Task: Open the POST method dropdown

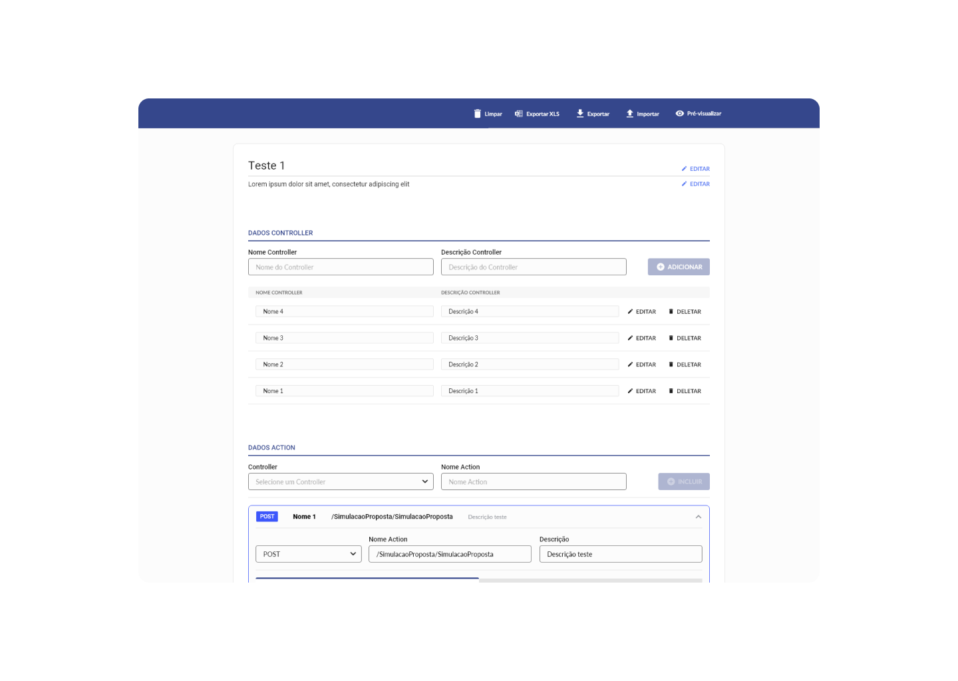Action: tap(309, 555)
